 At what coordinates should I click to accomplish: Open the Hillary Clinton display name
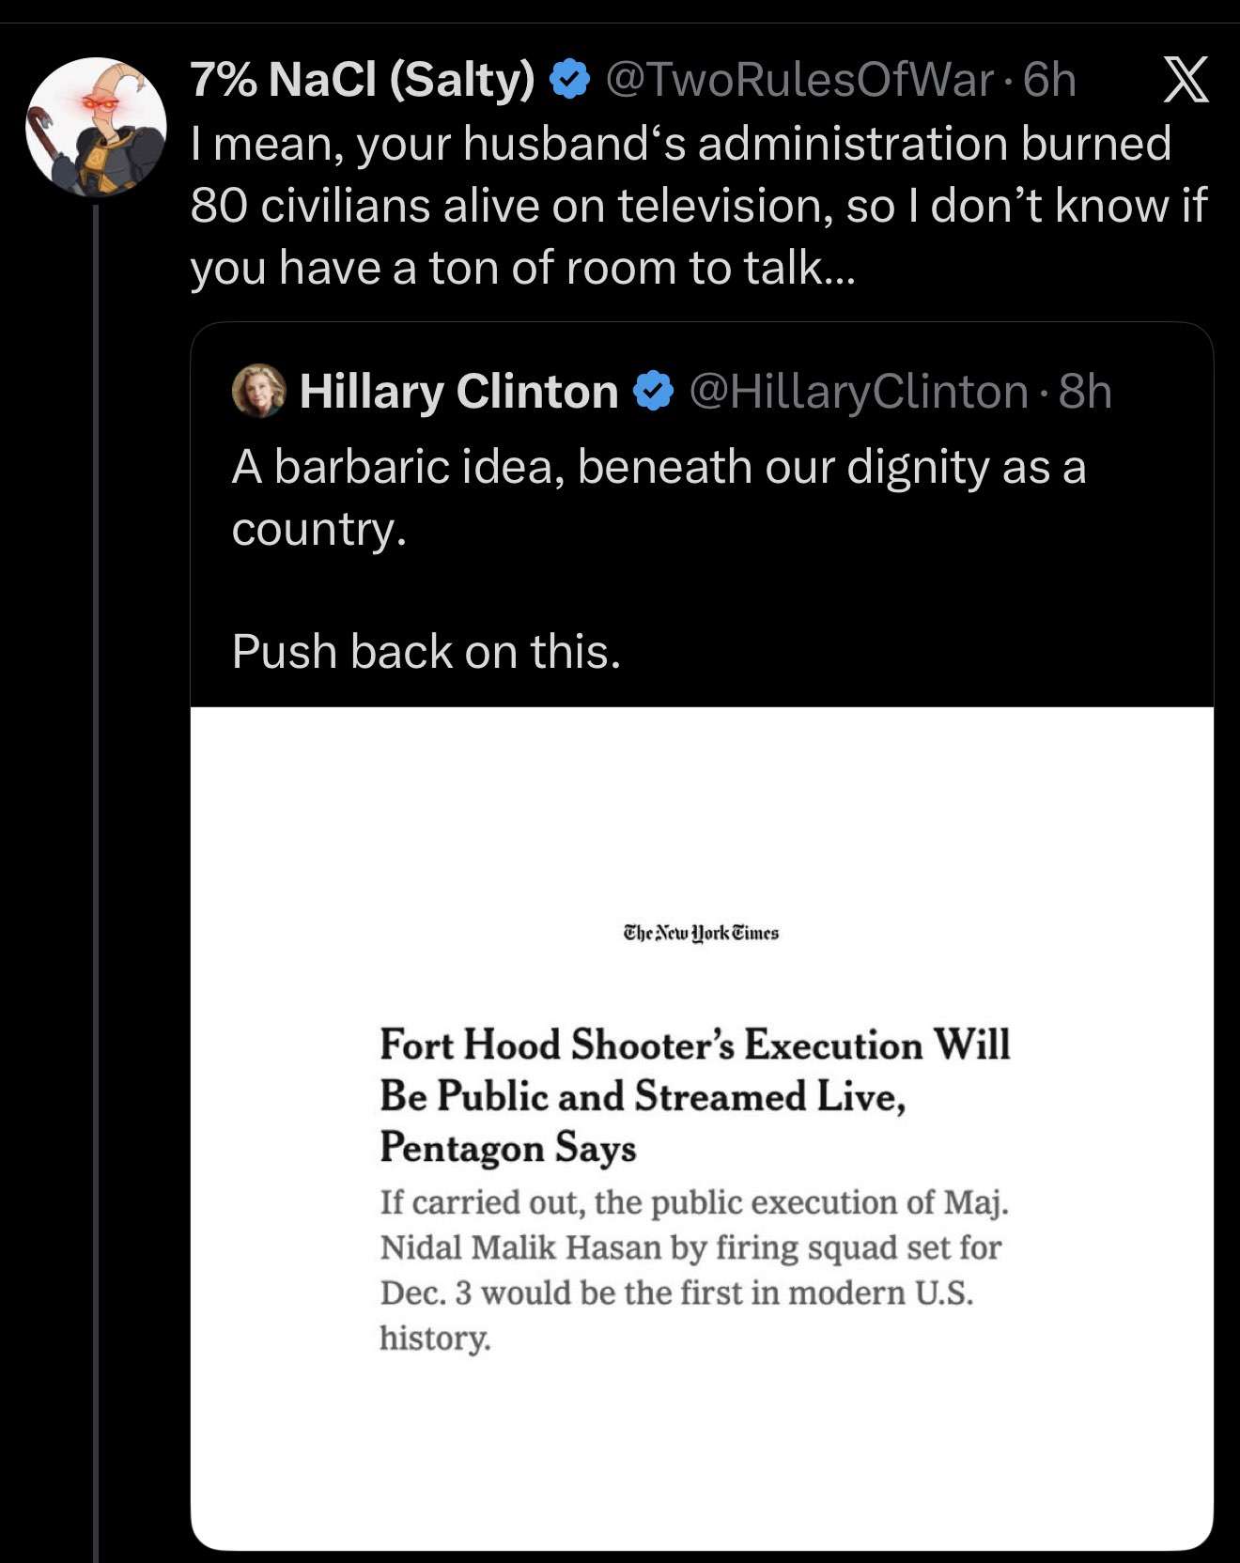tap(458, 391)
